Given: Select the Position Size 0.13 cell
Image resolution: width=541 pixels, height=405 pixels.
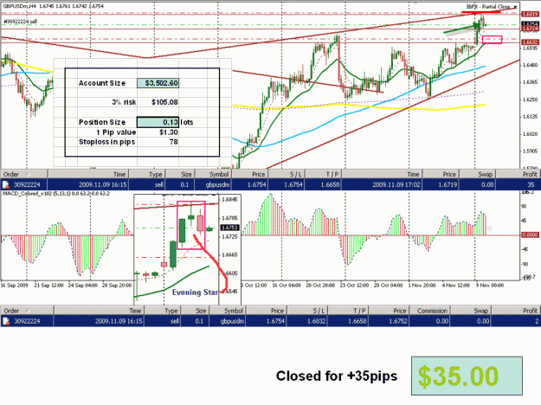Looking at the screenshot, I should coord(158,122).
